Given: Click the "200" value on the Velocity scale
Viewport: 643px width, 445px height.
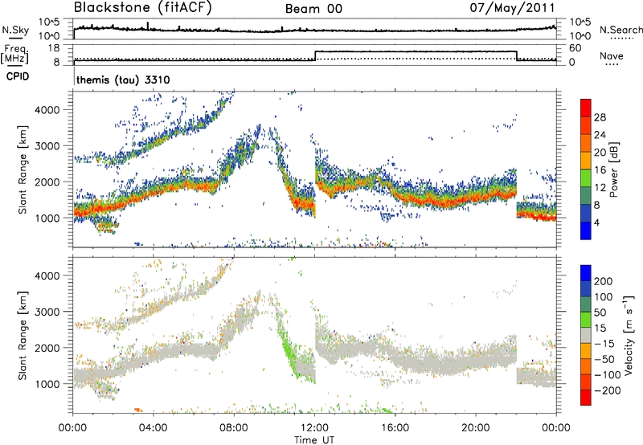Looking at the screenshot, I should coord(604,281).
